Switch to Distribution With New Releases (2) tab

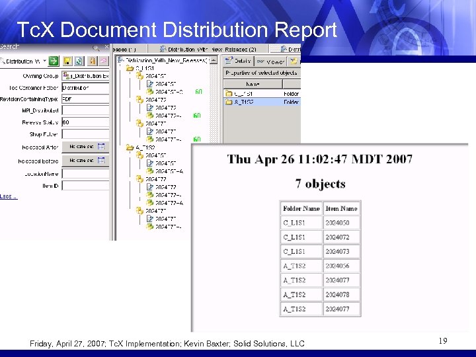(208, 49)
